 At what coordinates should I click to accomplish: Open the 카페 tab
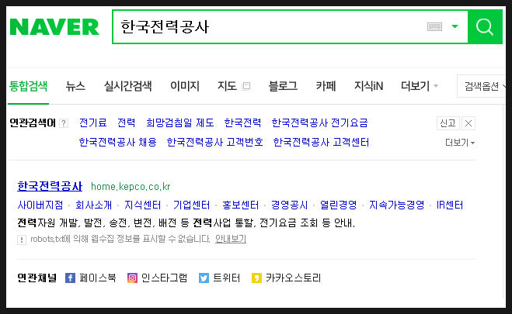tap(326, 86)
